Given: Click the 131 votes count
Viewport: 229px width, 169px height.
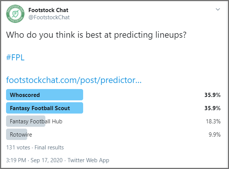Looking at the screenshot, I should coord(18,147).
